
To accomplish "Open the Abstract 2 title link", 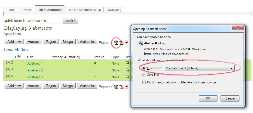I will [35, 70].
